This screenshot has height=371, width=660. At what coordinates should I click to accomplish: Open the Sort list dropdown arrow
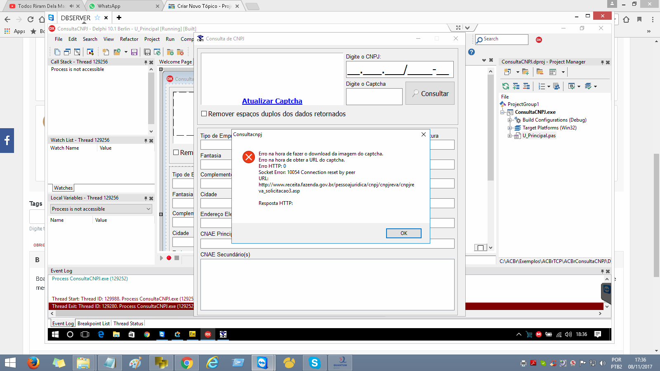549,87
